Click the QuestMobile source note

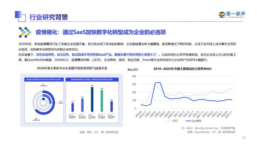(x=211, y=132)
